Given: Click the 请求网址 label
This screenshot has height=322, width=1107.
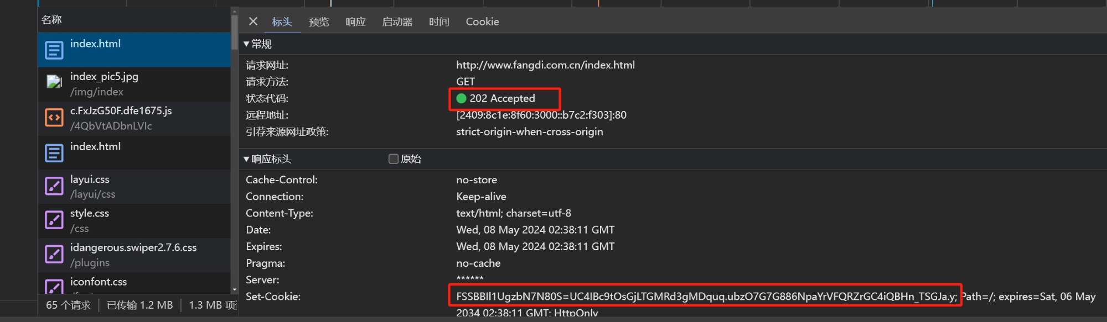Looking at the screenshot, I should tap(267, 65).
